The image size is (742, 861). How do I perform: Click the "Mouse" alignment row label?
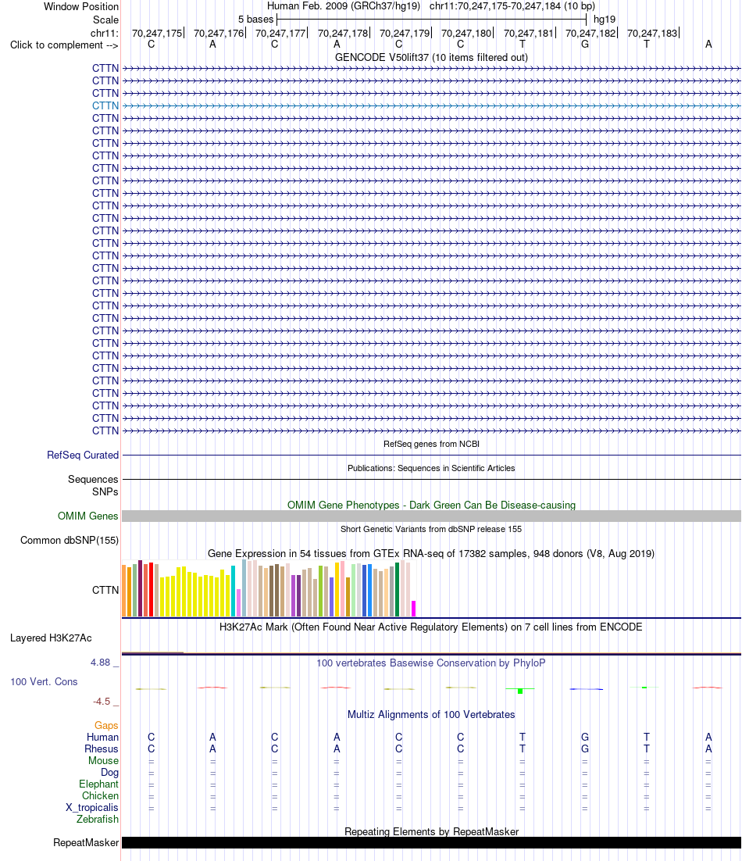pyautogui.click(x=104, y=760)
